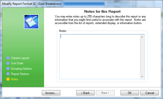Click the yellow Notes step bullet icon
Viewport: 163px width, 99px height.
(8, 79)
